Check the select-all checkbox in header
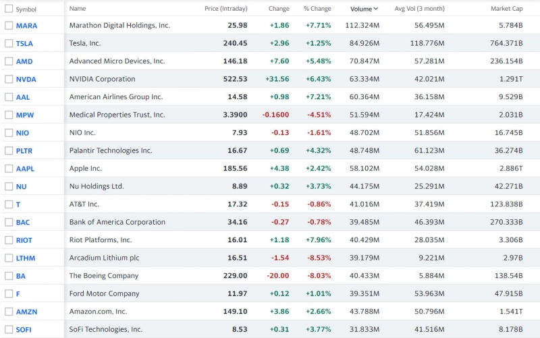540x338 pixels. [x=9, y=9]
